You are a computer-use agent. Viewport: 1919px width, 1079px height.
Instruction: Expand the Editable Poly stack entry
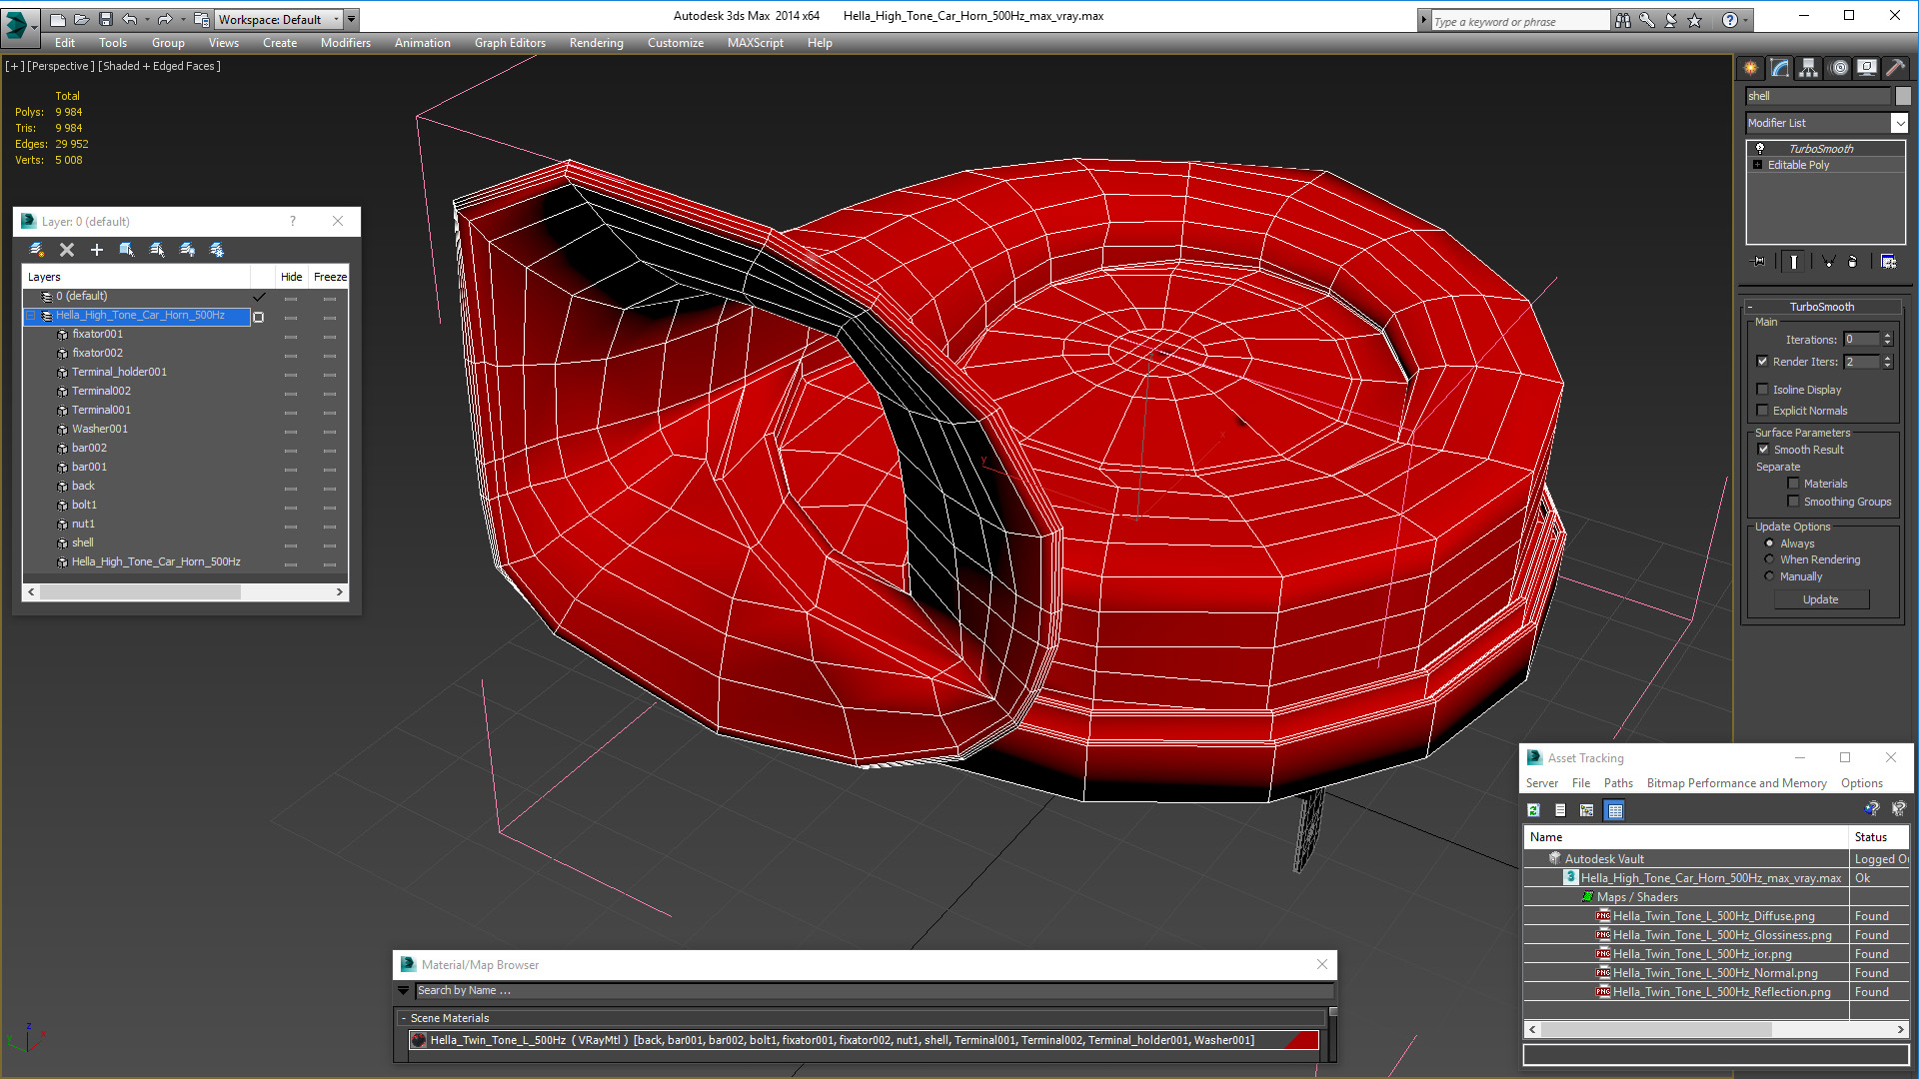(x=1757, y=165)
